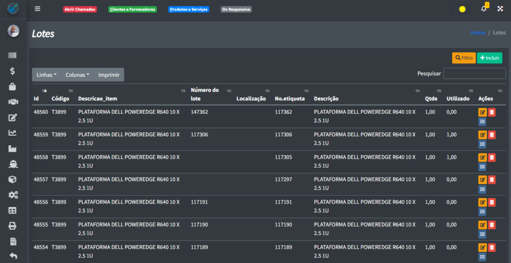Delete lot 48558 with the trash icon
Screen dimensions: 511x263
(x=492, y=158)
